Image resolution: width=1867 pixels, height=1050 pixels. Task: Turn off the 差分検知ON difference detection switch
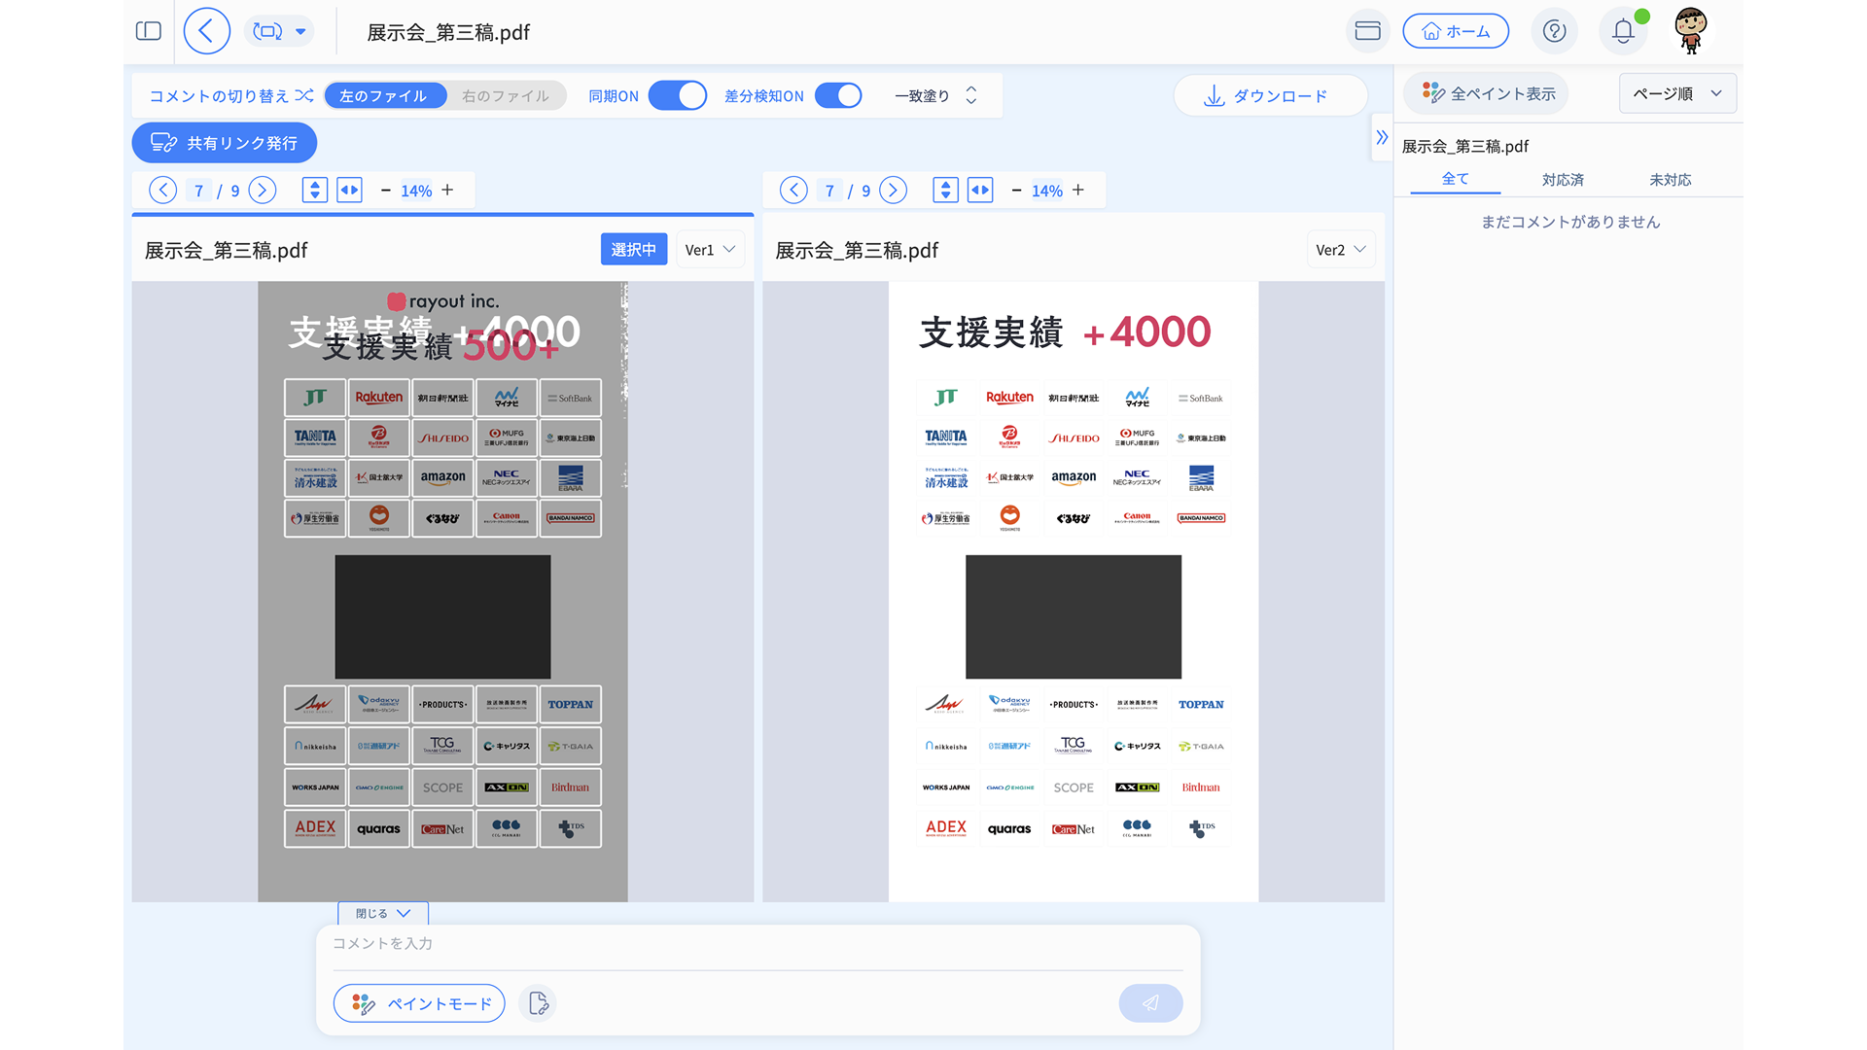(x=838, y=95)
